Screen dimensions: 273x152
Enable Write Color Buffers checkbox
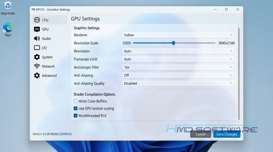pos(75,101)
